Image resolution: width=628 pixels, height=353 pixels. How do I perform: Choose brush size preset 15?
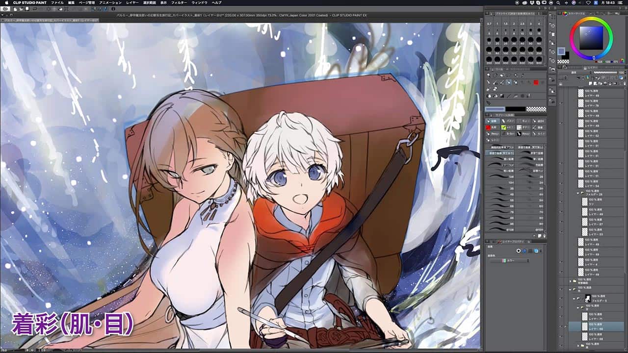539,31
